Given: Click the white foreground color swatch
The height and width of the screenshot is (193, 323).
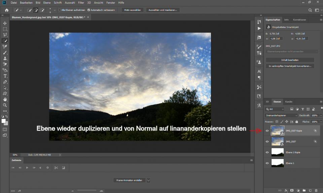Looking at the screenshot, I should [4, 121].
